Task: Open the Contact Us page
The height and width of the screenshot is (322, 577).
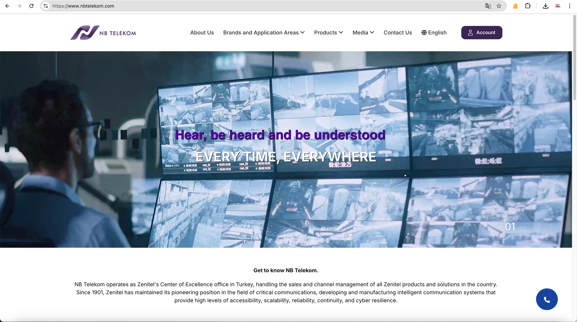Action: [397, 32]
